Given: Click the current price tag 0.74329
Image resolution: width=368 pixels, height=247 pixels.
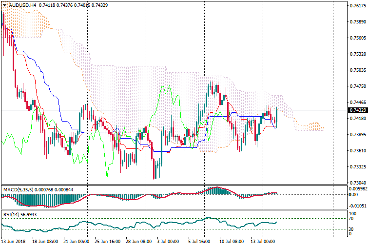Looking at the screenshot, I should pyautogui.click(x=357, y=110).
